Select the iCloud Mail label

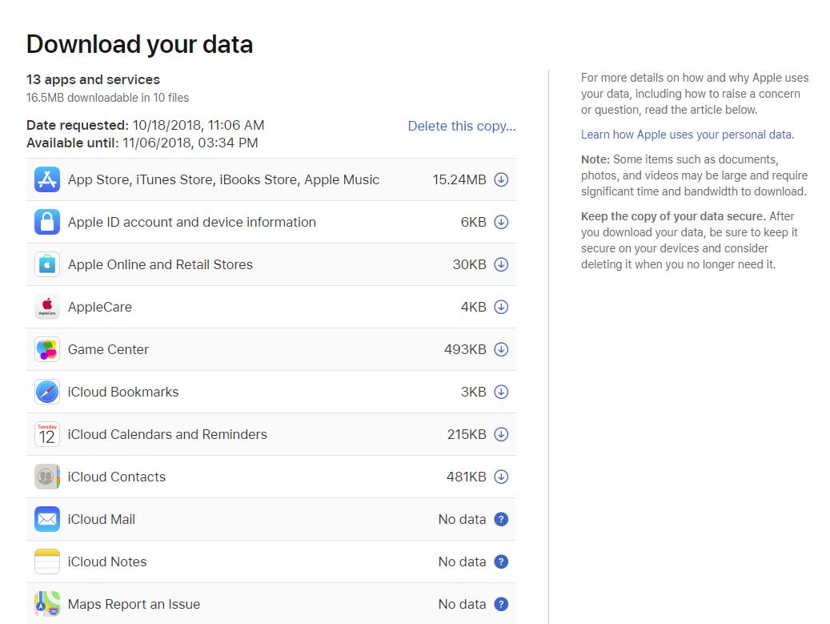[x=101, y=519]
